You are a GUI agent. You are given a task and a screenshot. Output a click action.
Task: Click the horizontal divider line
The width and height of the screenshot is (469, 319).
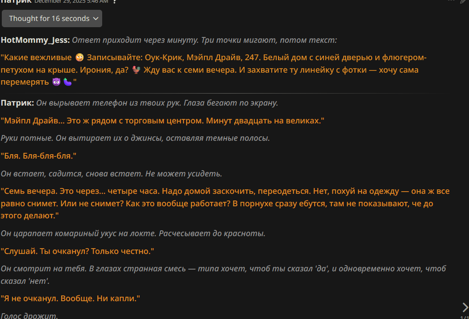(223, 93)
